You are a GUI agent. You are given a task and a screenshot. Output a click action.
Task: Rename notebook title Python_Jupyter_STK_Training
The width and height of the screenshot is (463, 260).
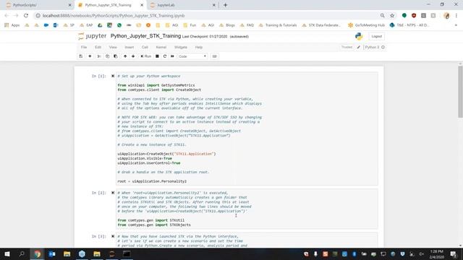click(145, 36)
